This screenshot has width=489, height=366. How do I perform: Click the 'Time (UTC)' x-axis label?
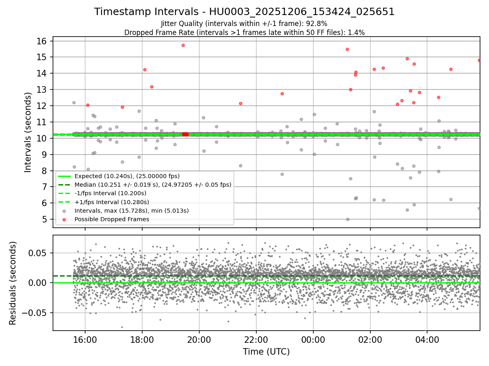(x=266, y=352)
